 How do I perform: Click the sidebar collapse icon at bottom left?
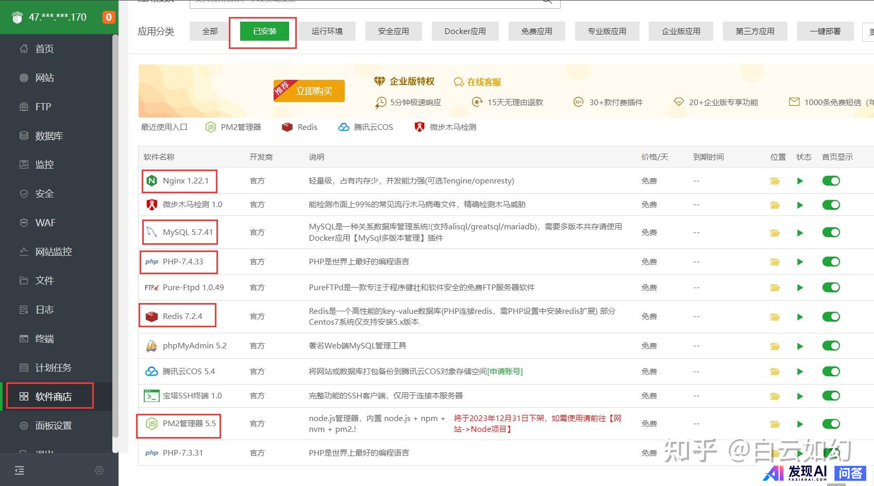tap(19, 470)
